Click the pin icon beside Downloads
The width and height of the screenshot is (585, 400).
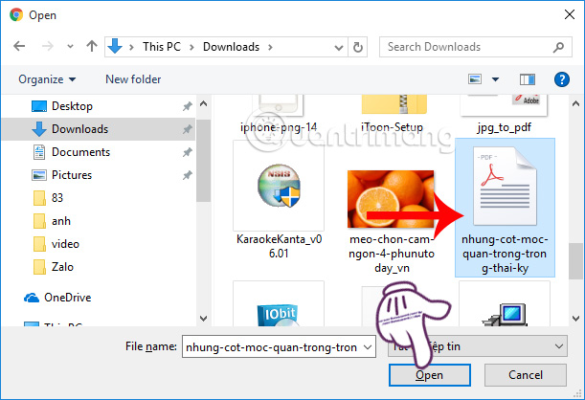187,129
